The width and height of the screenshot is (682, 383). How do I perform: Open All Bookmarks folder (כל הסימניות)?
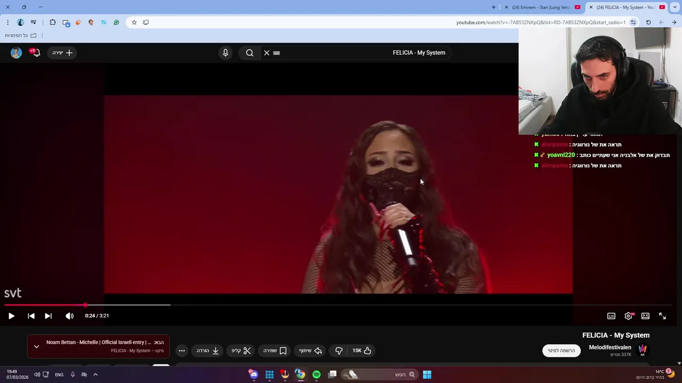(21, 36)
